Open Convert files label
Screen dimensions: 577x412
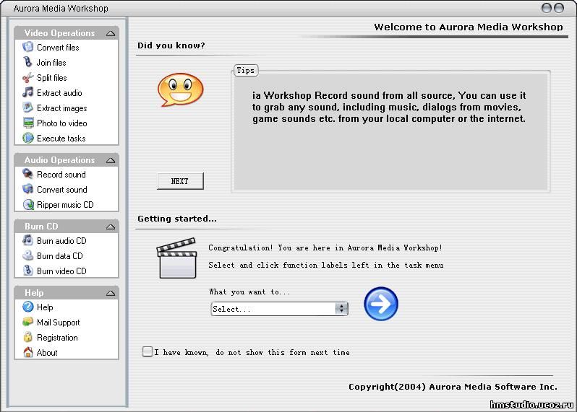pos(58,48)
